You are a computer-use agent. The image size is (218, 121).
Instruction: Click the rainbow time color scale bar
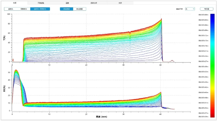click(212, 66)
